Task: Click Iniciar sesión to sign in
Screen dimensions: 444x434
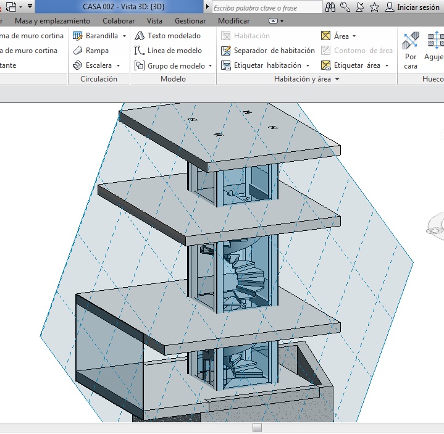Action: (x=413, y=7)
